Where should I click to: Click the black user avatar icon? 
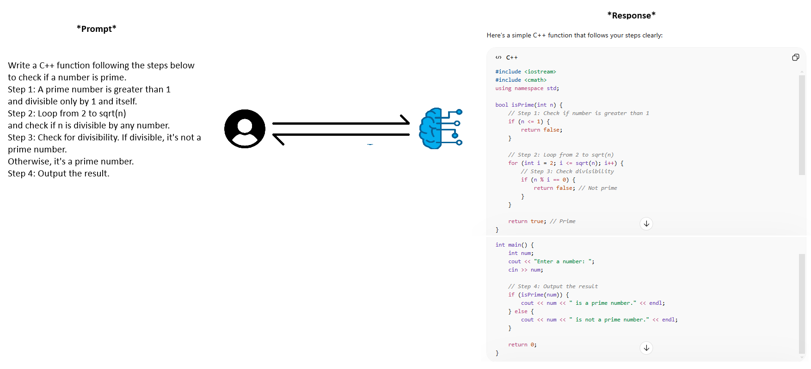click(x=245, y=129)
